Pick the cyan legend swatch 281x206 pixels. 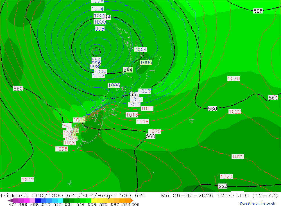click(x=60, y=200)
